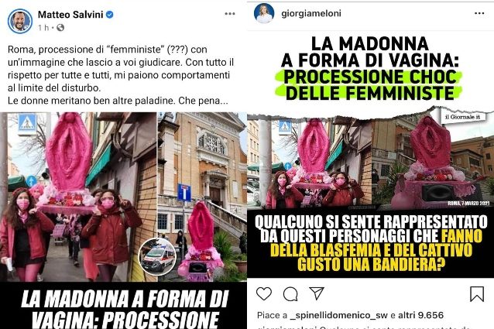Open Salvini's left procession photo
Screen dimensions: 494x329
[x=78, y=197]
